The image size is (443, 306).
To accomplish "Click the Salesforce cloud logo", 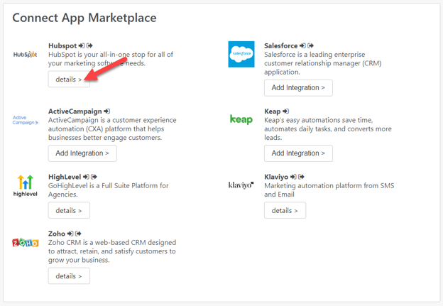I will tap(241, 54).
